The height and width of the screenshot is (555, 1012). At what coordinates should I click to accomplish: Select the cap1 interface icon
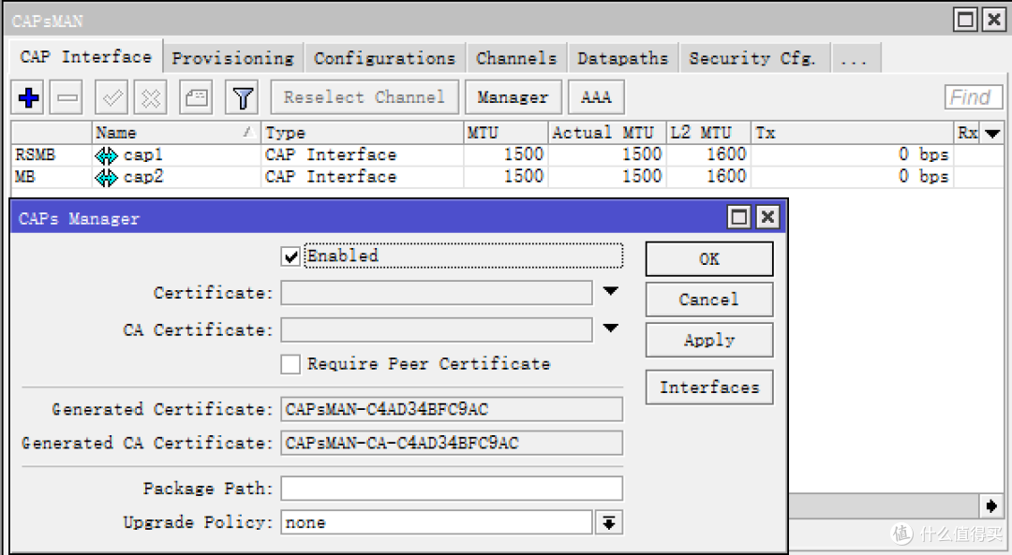pos(106,155)
